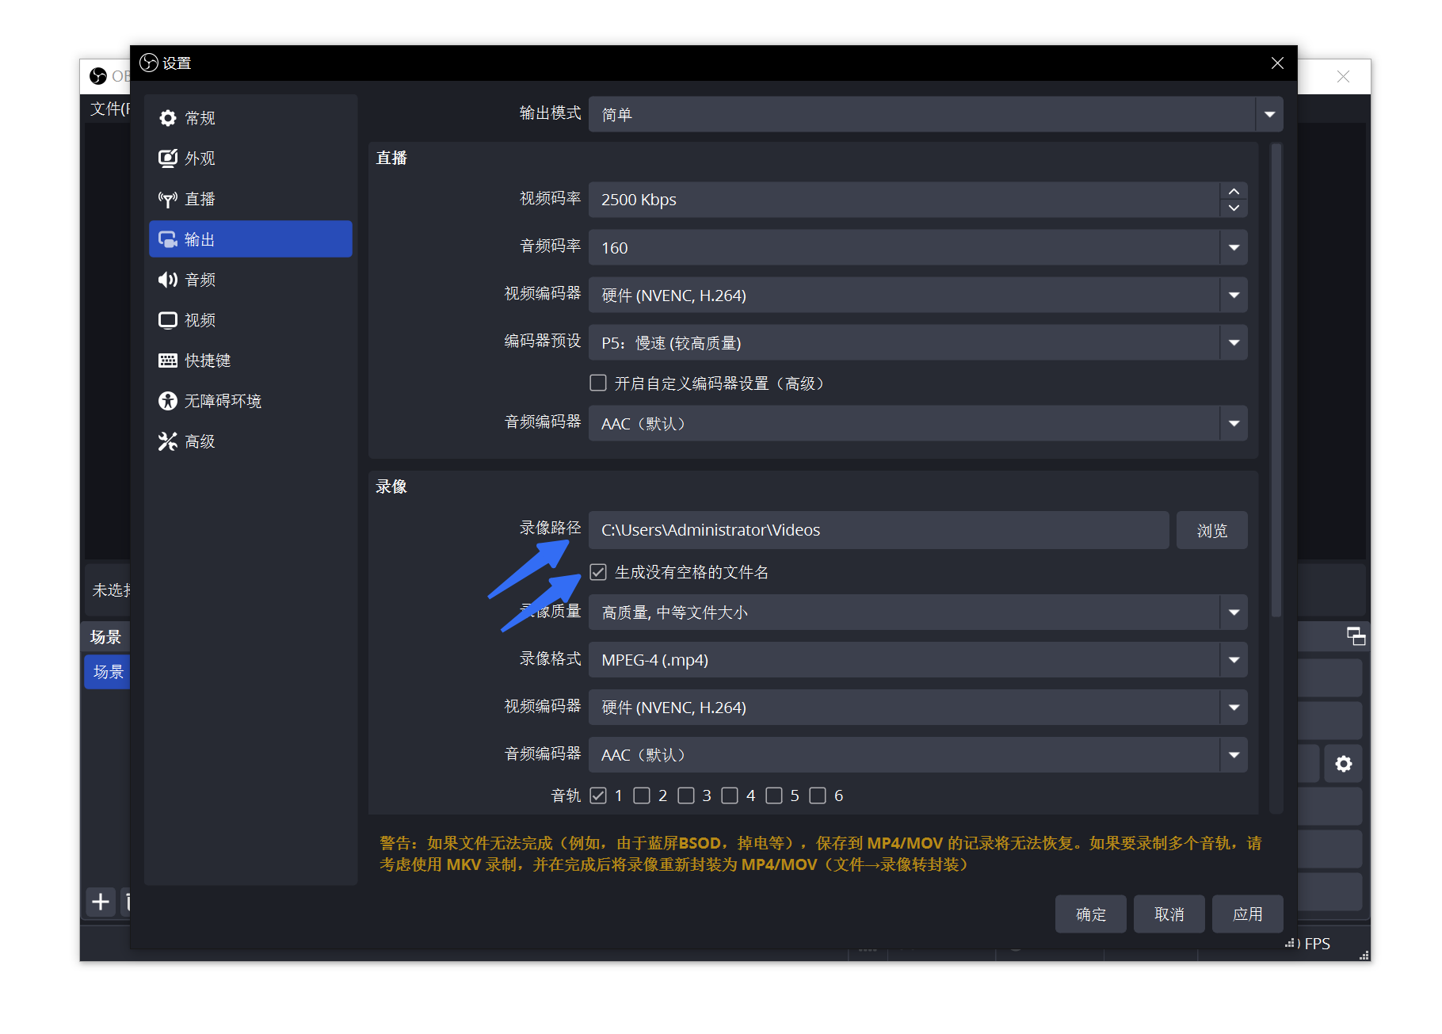Click the 视频 monitor icon

click(x=168, y=320)
